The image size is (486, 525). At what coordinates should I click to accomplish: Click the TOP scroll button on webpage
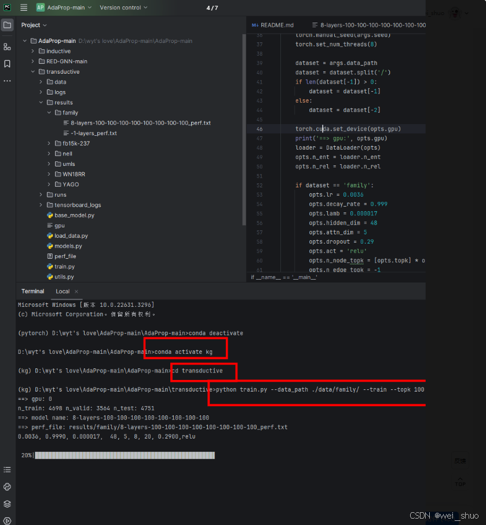(x=460, y=482)
